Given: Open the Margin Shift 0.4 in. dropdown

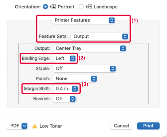Looking at the screenshot, I should pos(66,89).
